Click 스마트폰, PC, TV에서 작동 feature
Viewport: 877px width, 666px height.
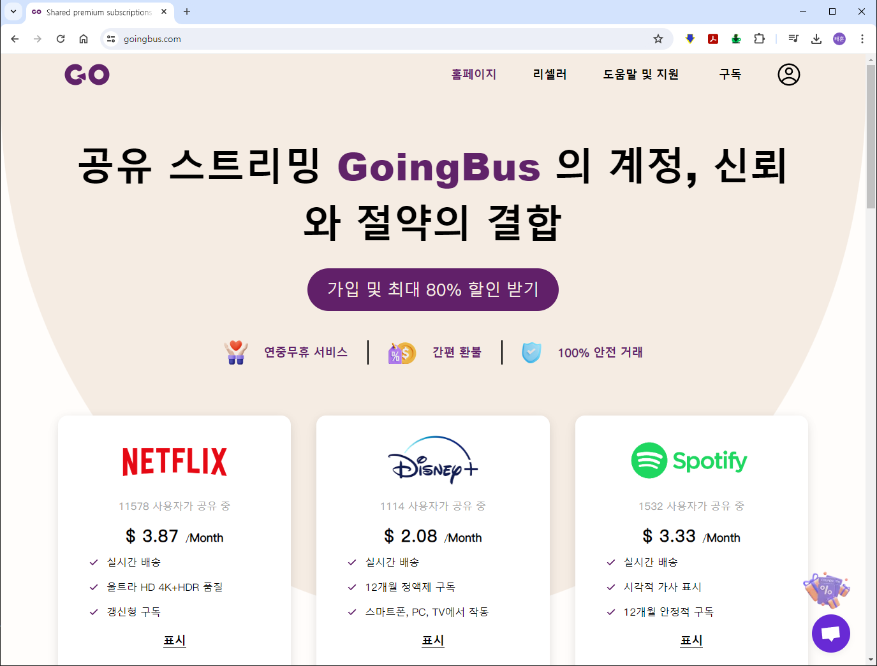[x=427, y=612]
